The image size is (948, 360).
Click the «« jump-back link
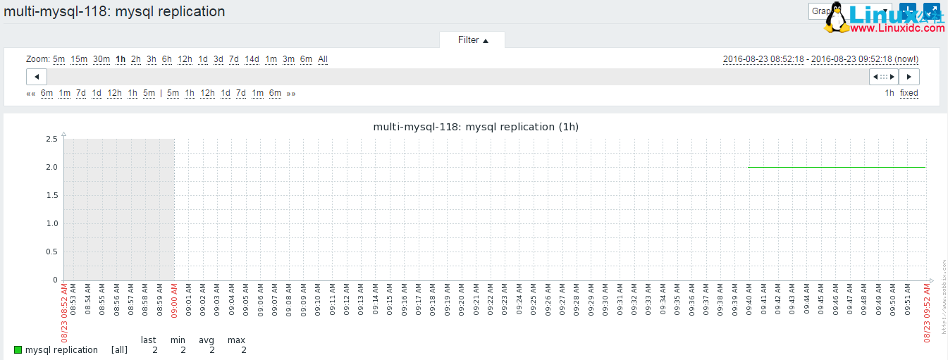point(31,93)
